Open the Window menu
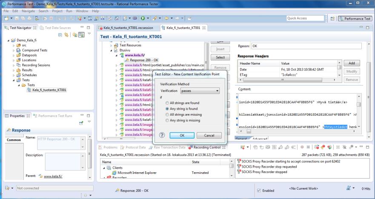Image resolution: width=375 pixels, height=199 pixels. coord(82,11)
